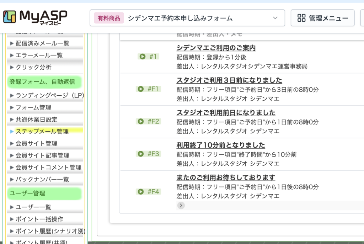Image resolution: width=364 pixels, height=244 pixels.
Task: Click the #F2 step label
Action: [154, 121]
